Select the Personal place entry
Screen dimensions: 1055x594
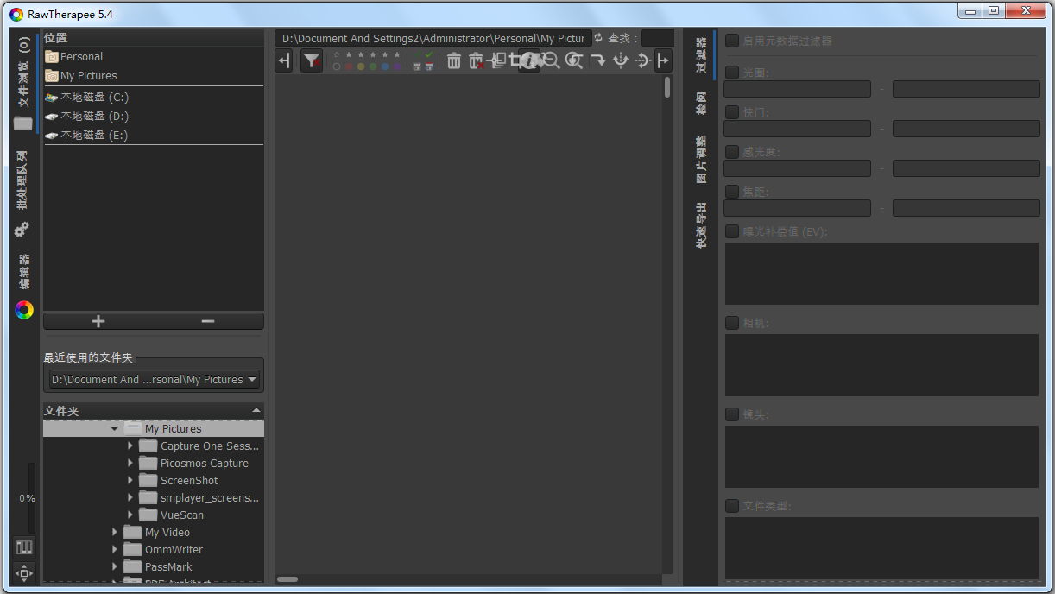point(154,57)
